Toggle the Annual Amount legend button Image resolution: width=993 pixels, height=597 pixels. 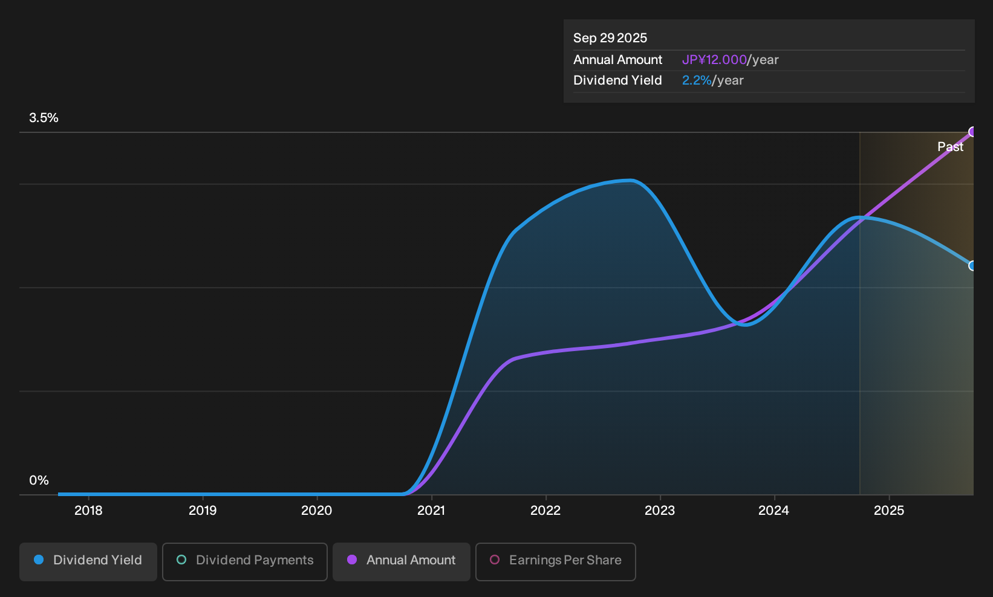[402, 561]
